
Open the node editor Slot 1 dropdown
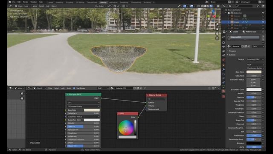[103, 88]
